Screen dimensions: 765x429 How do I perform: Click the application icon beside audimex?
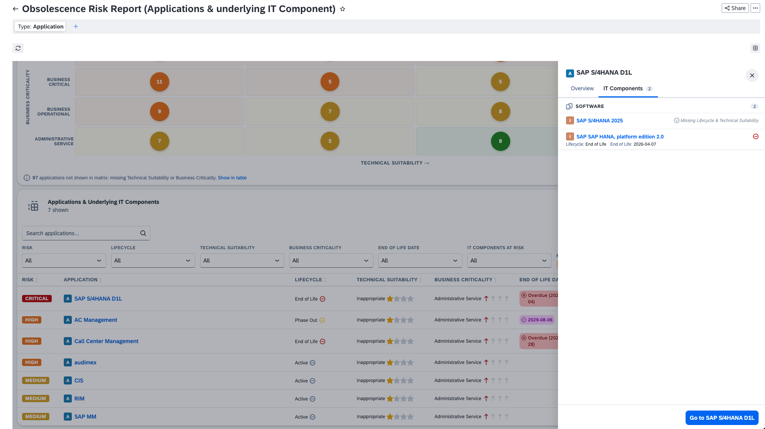click(68, 362)
